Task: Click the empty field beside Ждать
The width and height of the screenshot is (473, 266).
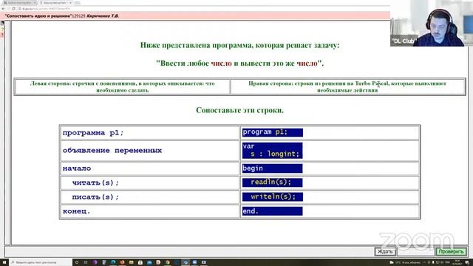Action: [x=415, y=251]
